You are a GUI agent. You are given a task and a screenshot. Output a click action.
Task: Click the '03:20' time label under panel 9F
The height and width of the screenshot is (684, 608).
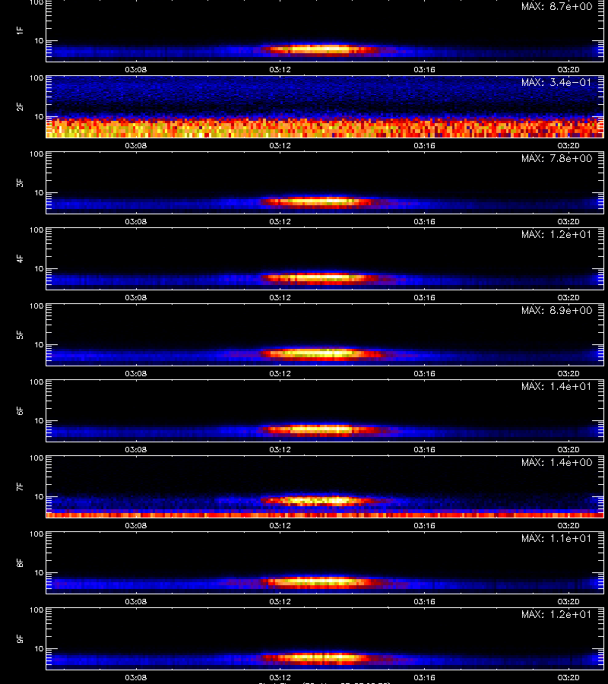click(x=568, y=677)
